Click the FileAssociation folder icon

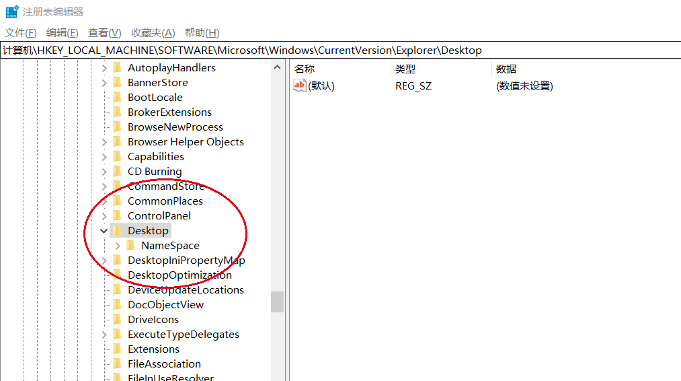pyautogui.click(x=117, y=363)
